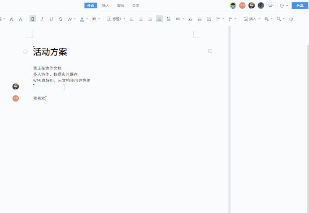Screen dimensions: 309x213
Task: Open superscript options dropdown arrow
Action: (74, 19)
